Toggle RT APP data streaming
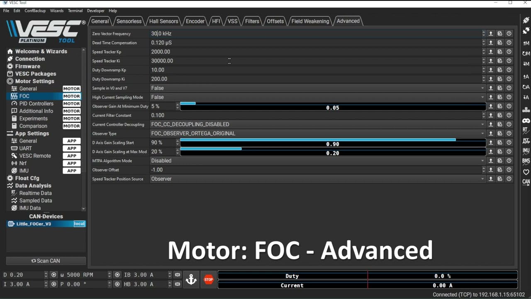Viewport: 531px width, 299px height. click(526, 141)
